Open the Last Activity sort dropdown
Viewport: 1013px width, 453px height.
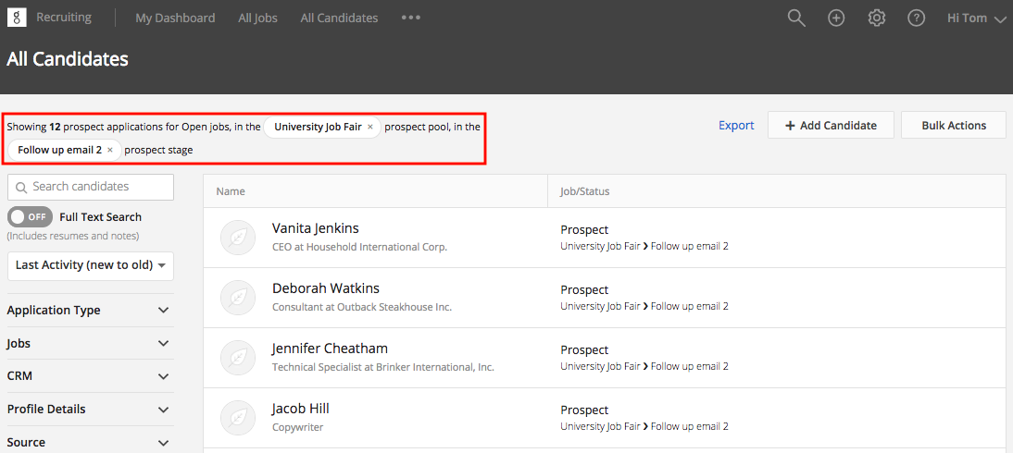(91, 265)
